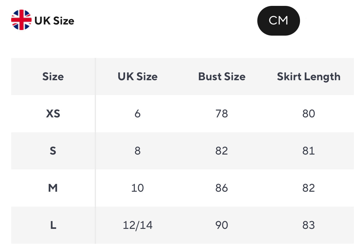Click the 12/14 UK size cell
357x249 pixels.
pos(137,225)
